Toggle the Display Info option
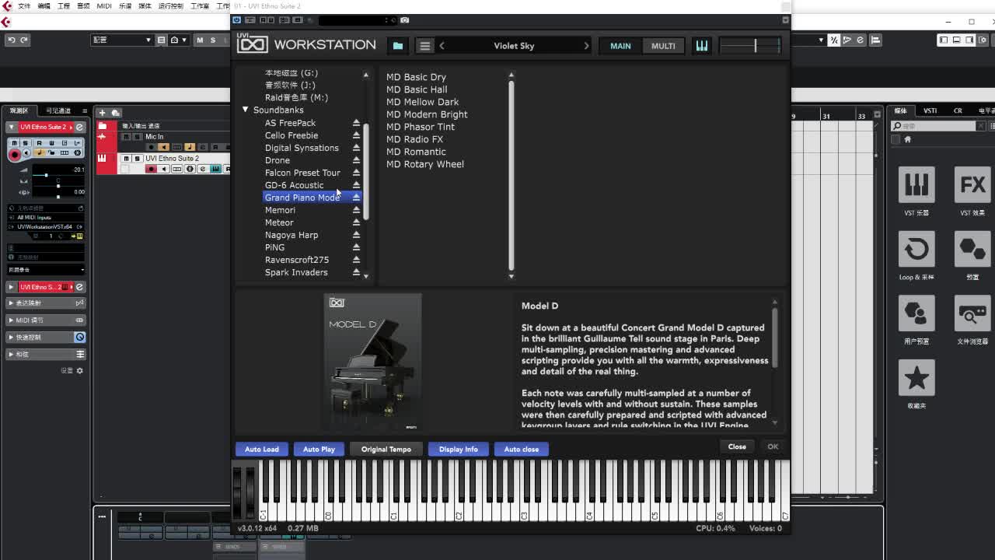Viewport: 995px width, 560px height. 459,449
